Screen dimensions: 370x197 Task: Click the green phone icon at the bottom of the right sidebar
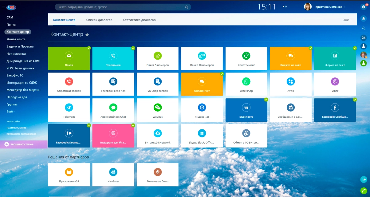(364, 191)
